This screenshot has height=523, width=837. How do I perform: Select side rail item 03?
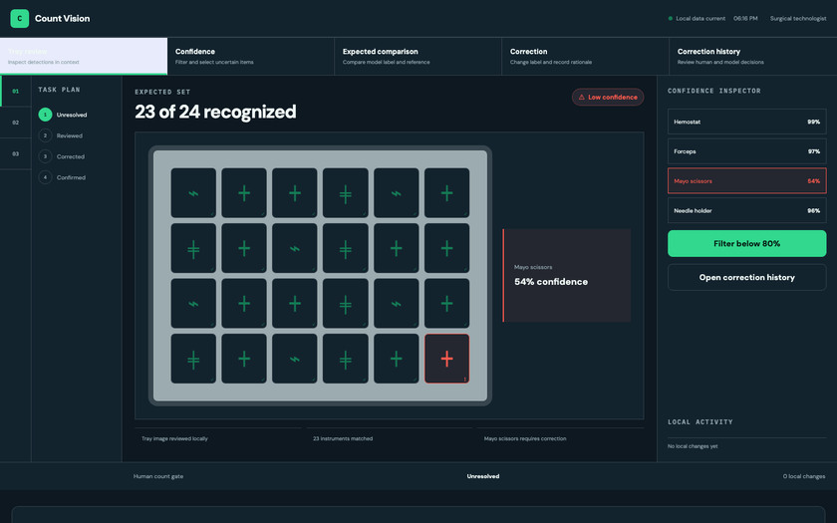point(16,154)
